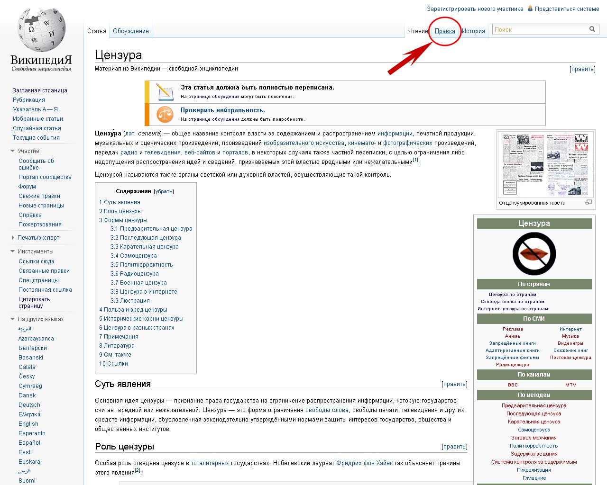607x485 pixels.
Task: Open the censored newspaper thumbnail
Action: point(545,164)
